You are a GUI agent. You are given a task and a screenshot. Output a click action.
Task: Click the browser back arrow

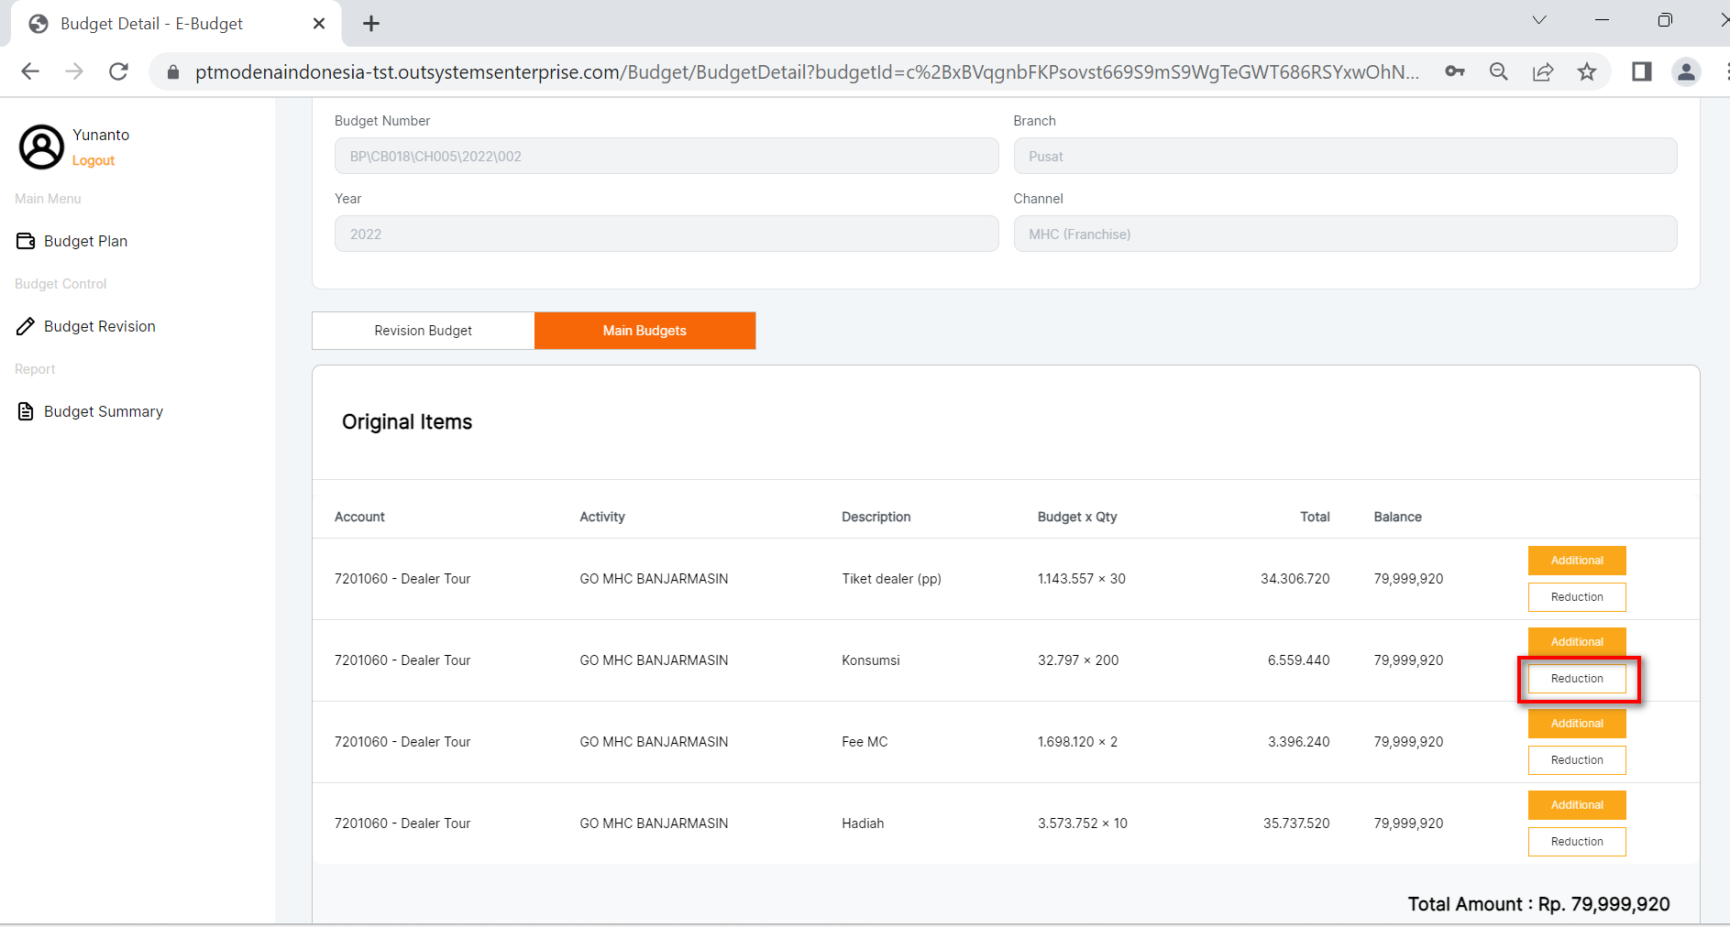pyautogui.click(x=30, y=71)
